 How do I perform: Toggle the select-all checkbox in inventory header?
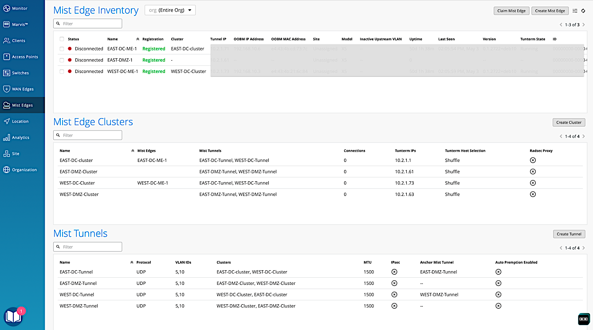62,39
